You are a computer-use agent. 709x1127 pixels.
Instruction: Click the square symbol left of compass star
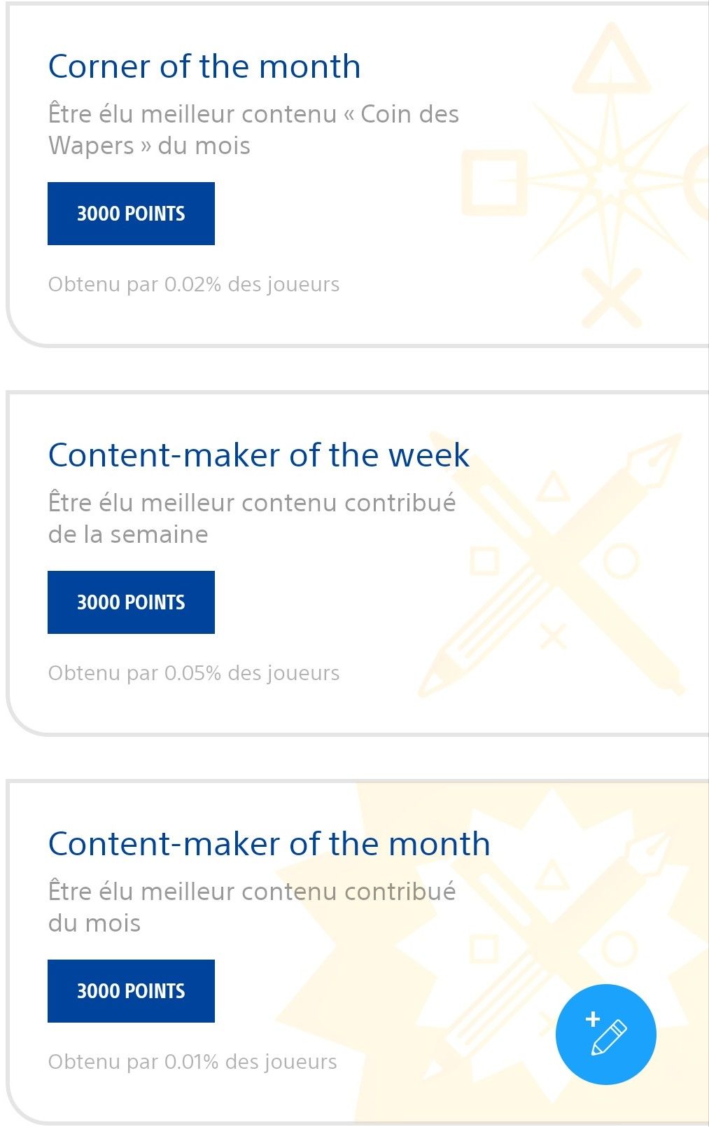pyautogui.click(x=494, y=181)
